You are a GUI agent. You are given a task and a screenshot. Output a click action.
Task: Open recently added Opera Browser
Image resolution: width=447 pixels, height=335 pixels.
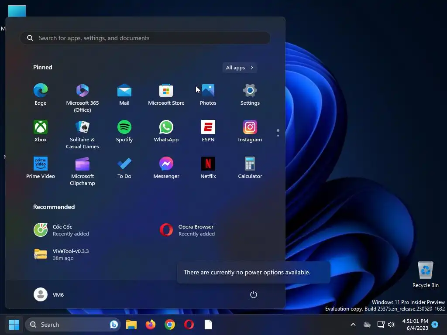pos(187,230)
